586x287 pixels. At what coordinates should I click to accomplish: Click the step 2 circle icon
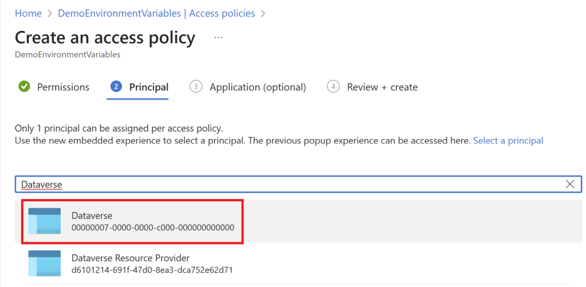[116, 87]
